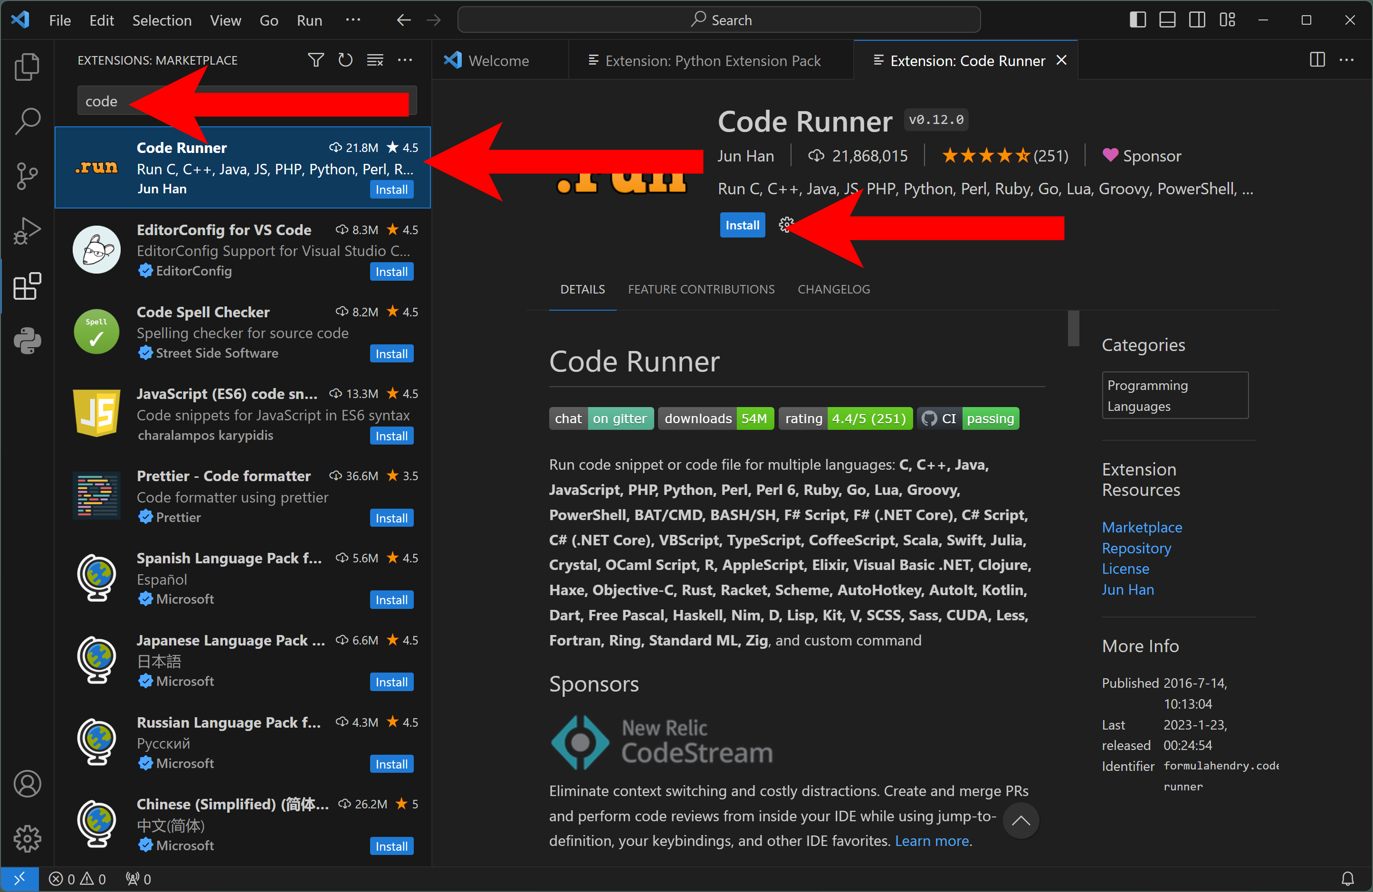This screenshot has width=1373, height=892.
Task: Open the Selection menu
Action: pos(162,20)
